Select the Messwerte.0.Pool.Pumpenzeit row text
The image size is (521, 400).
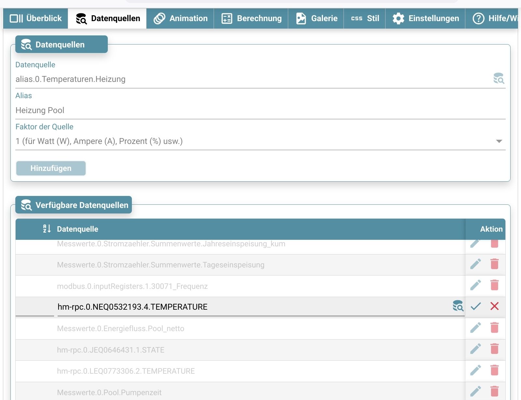(x=109, y=393)
